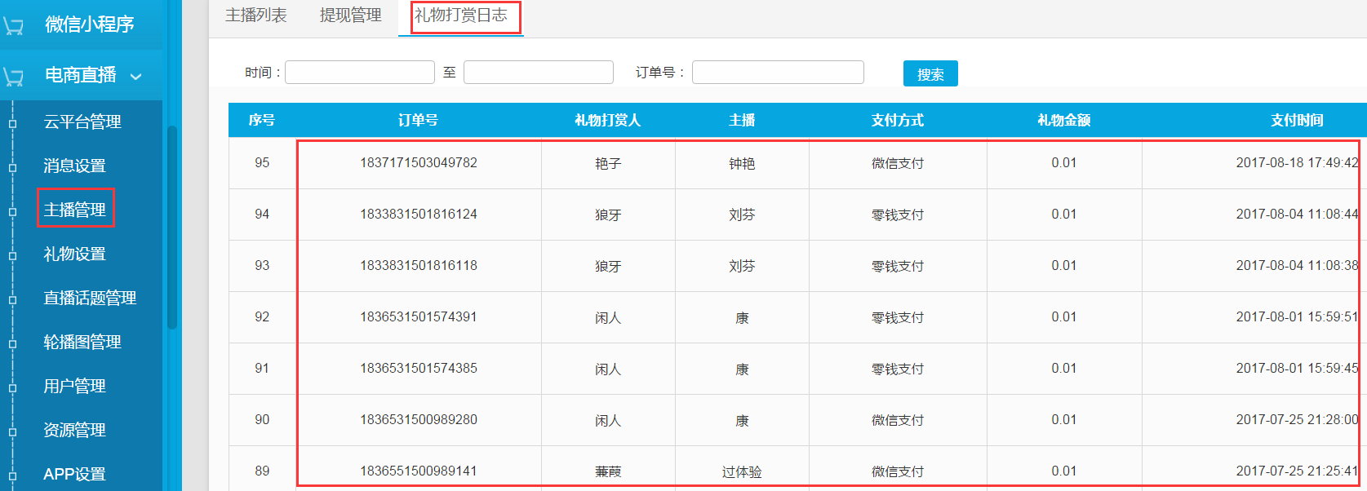Open the 主播列表 tab

(255, 15)
